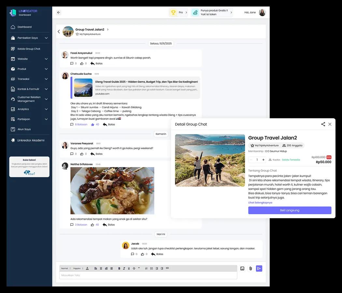Open Kelola Group Chat in sidebar
The image size is (342, 293).
click(x=29, y=49)
